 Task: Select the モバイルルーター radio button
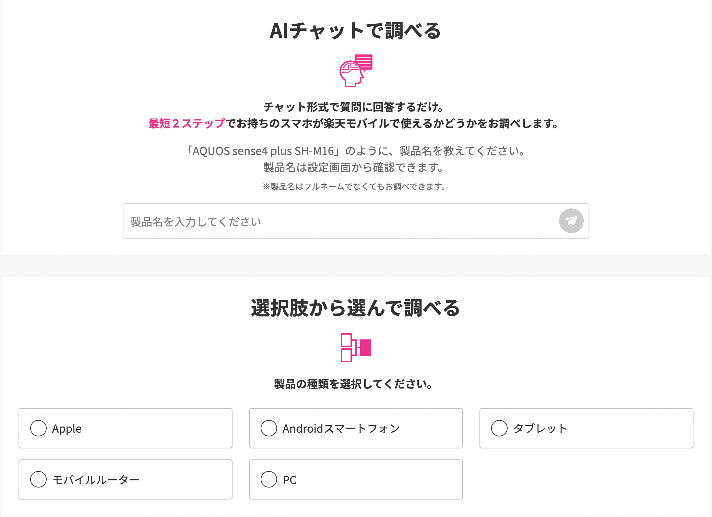tap(38, 479)
